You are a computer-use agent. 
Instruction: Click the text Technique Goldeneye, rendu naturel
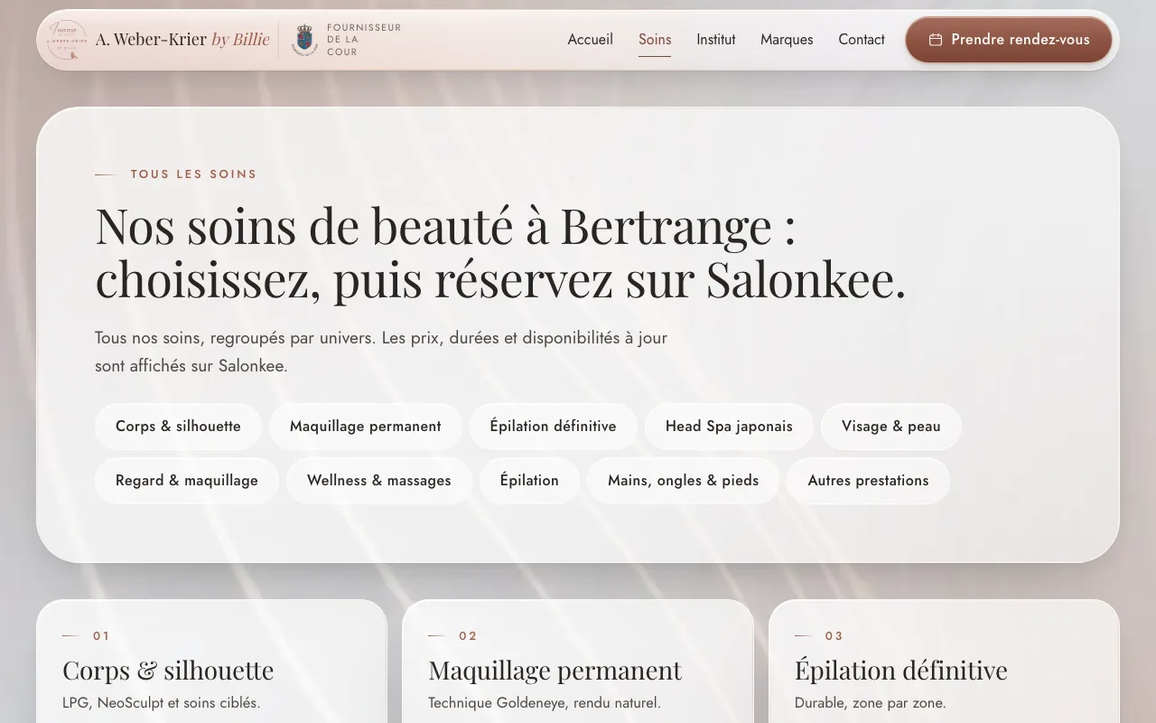point(545,703)
